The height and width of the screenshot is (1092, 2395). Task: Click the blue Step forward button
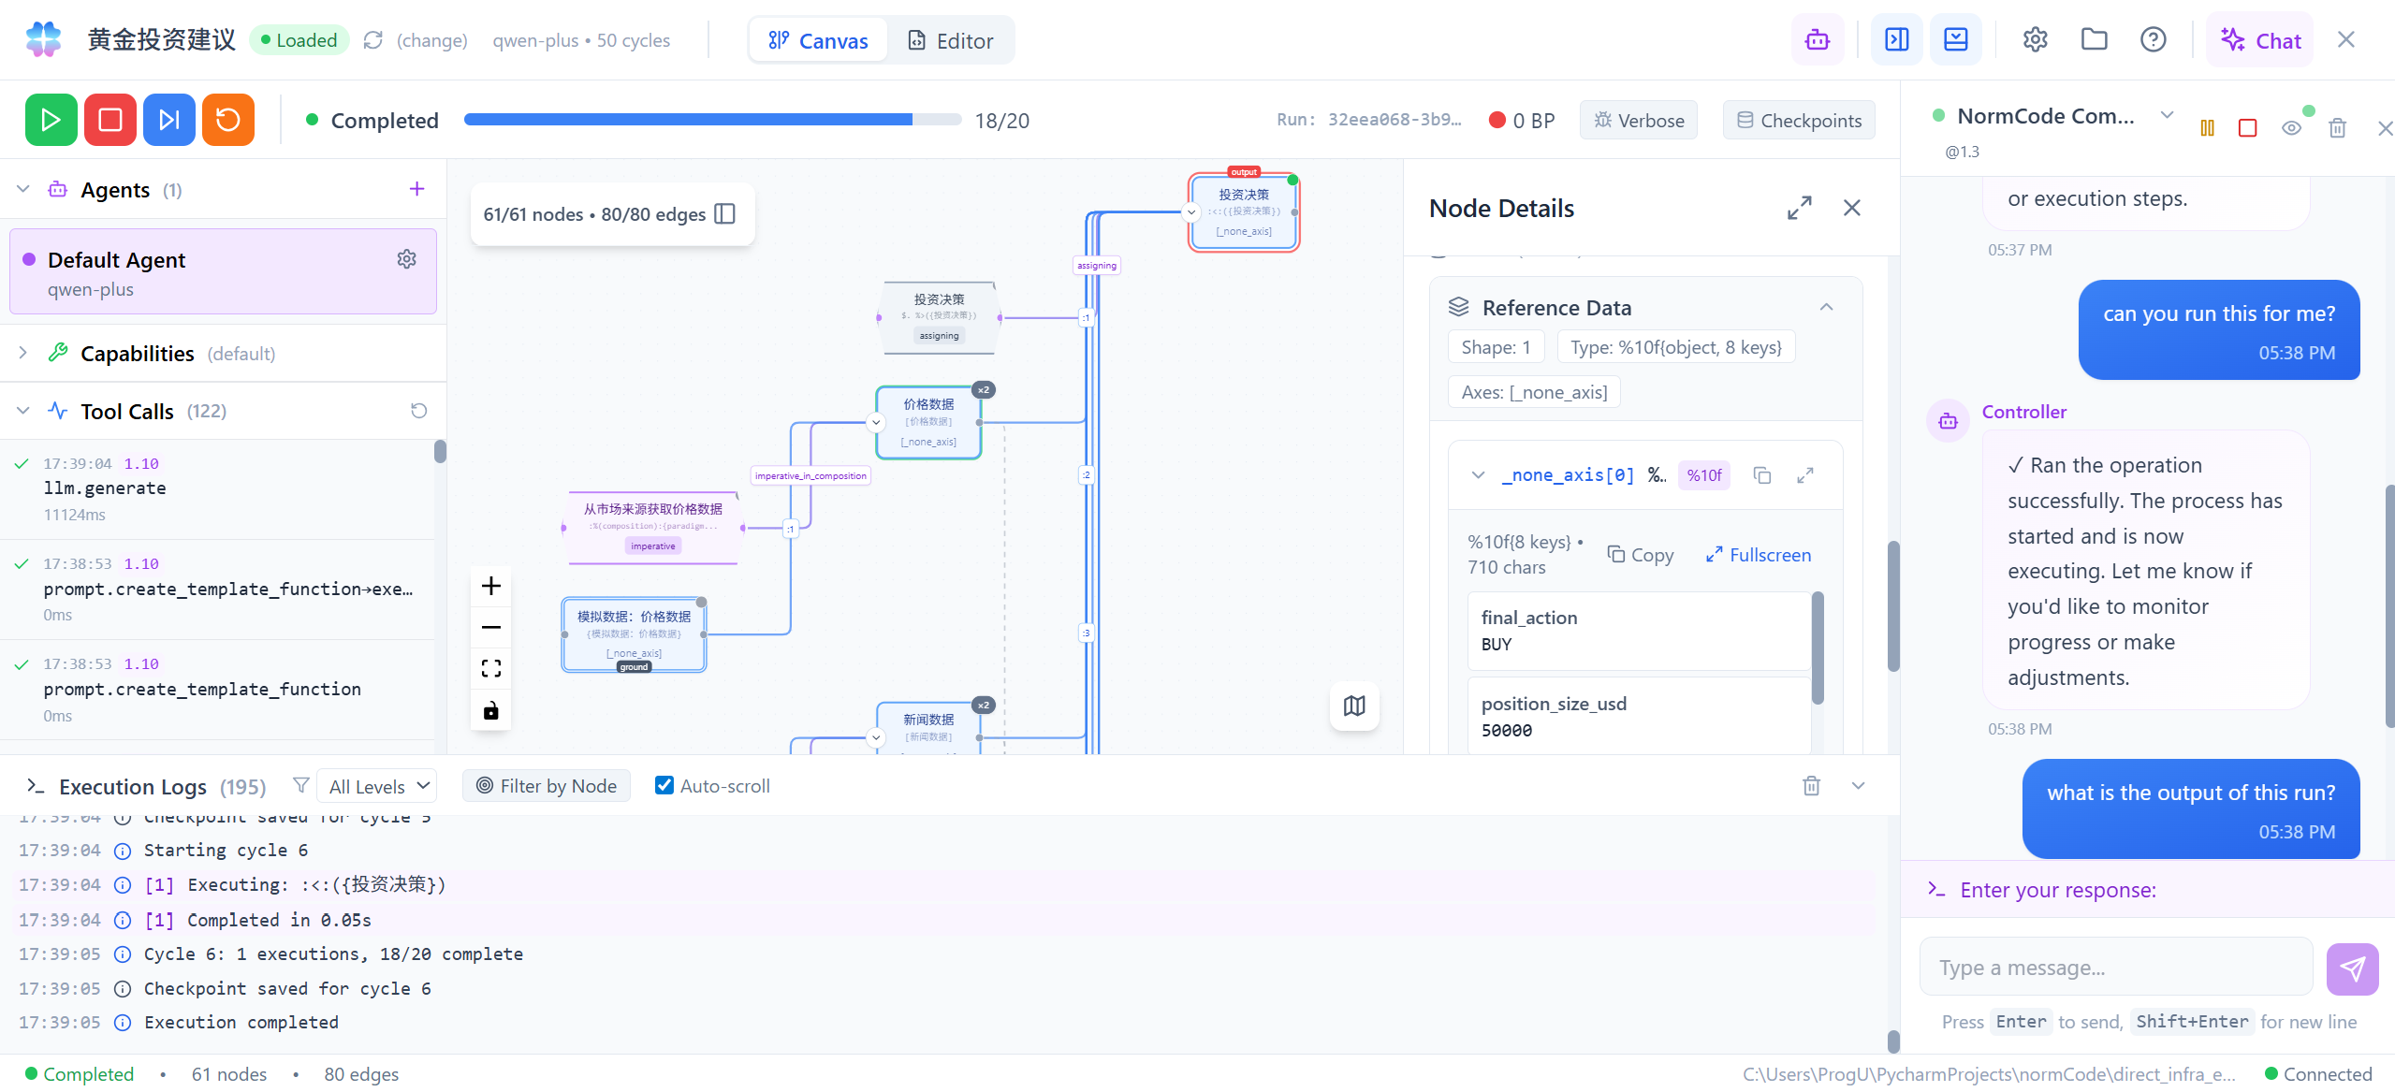[x=168, y=120]
